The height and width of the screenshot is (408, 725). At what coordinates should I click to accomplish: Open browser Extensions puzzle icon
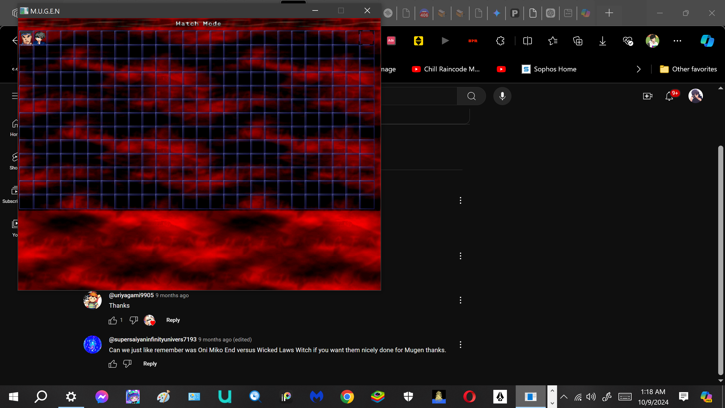(x=500, y=41)
